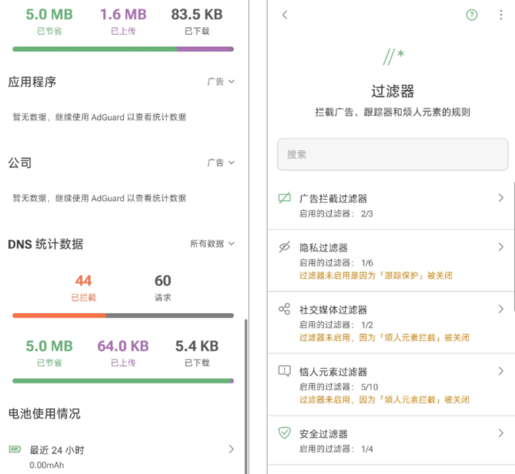Screen dimensions: 515x474
Task: Open 恼人元素过滤器 category
Action: pyautogui.click(x=391, y=385)
